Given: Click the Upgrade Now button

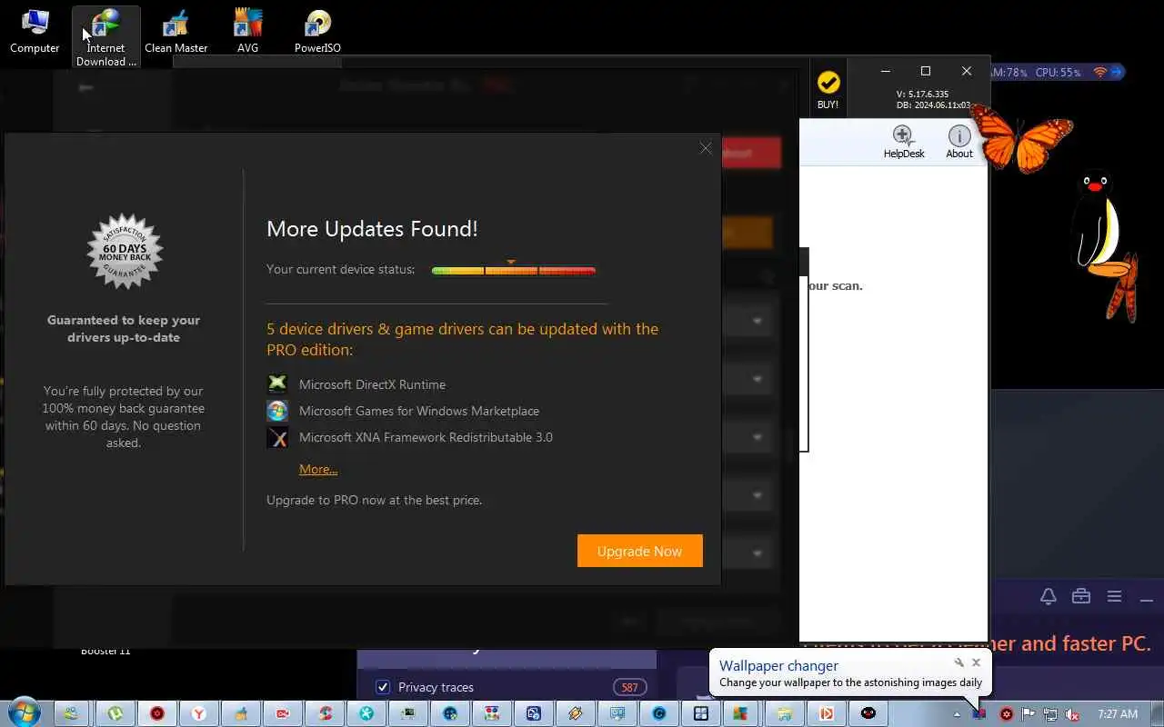Looking at the screenshot, I should [639, 551].
